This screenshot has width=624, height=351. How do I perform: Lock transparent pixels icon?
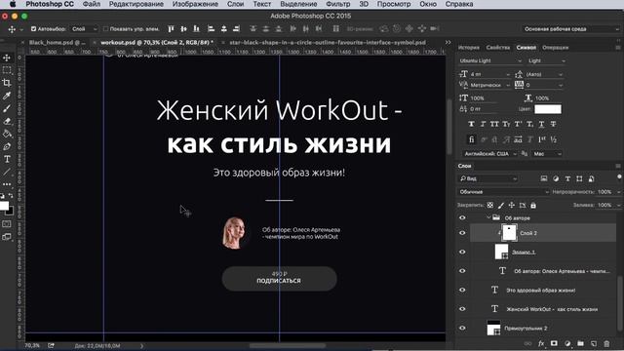point(490,206)
